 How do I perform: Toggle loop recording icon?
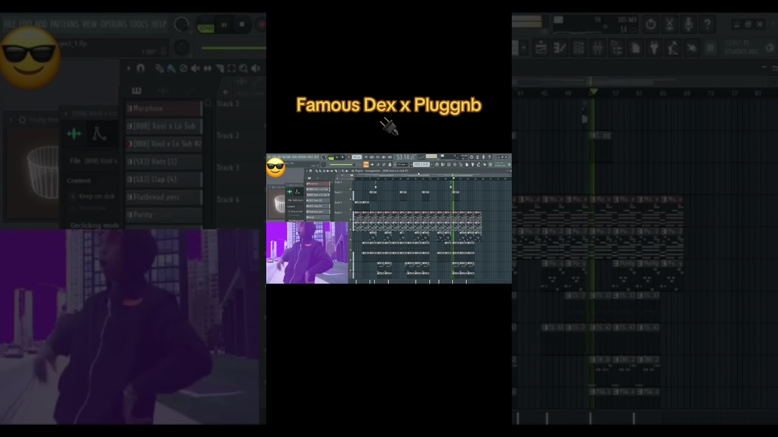coord(390,157)
